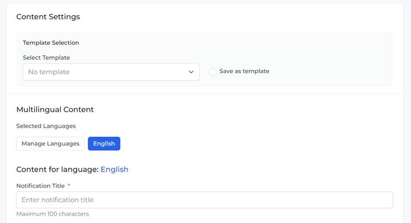
Task: Click the 'Content for language:' text
Action: point(57,169)
